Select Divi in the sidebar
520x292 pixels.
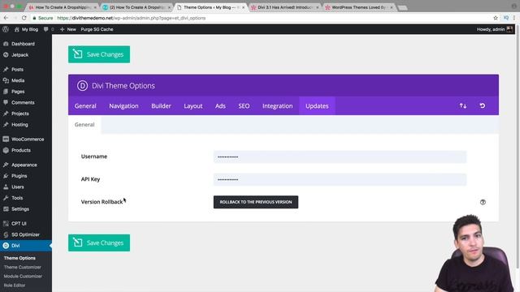tap(26, 246)
